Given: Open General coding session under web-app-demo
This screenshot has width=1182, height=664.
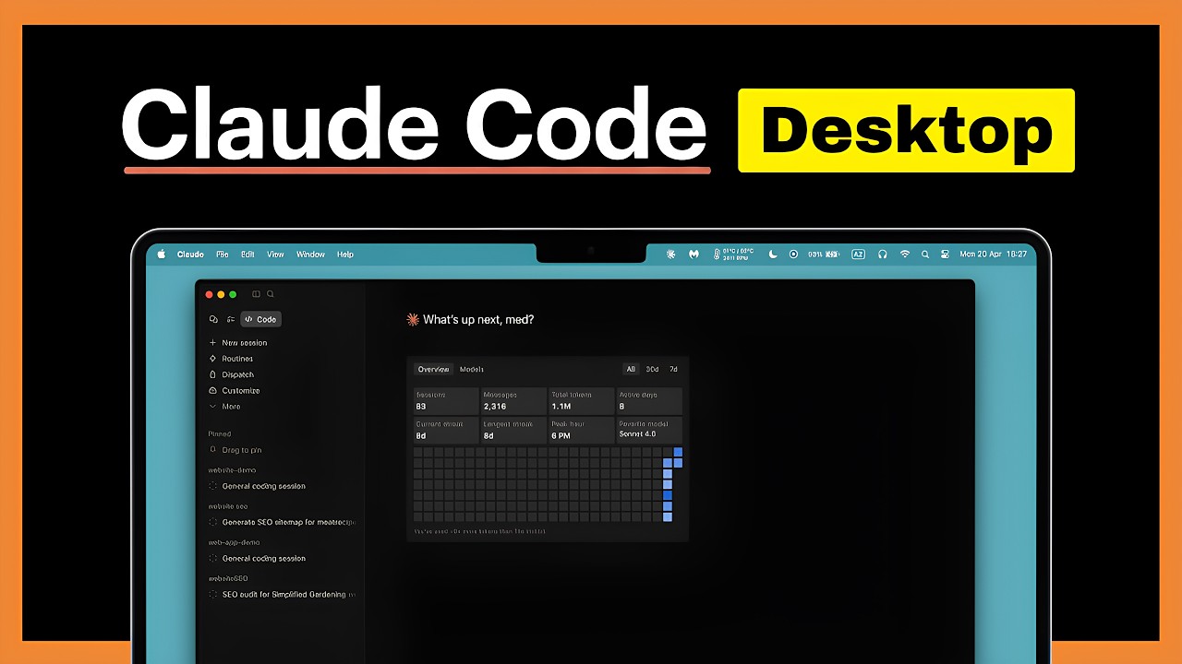Looking at the screenshot, I should pos(258,558).
